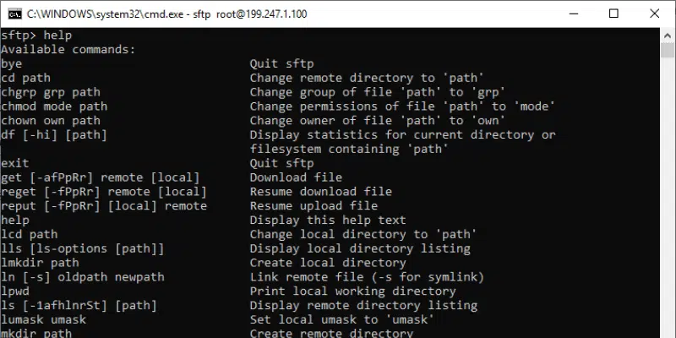676x338 pixels.
Task: Click the 'Resume upload file' description text
Action: 313,206
